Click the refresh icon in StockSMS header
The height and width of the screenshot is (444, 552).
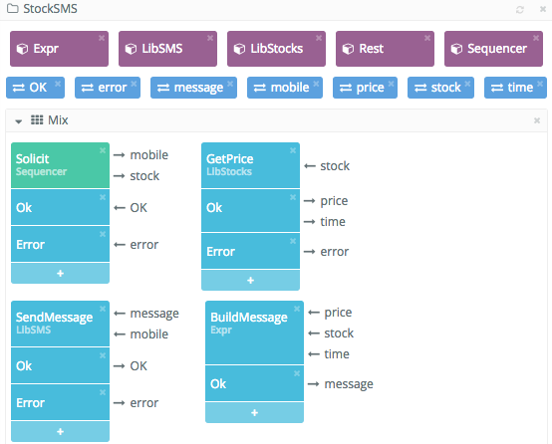coord(519,10)
